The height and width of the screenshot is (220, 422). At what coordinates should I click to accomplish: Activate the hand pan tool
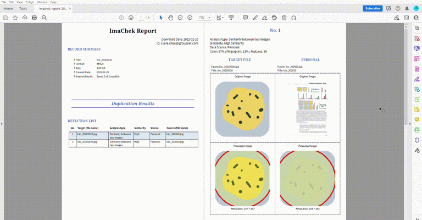[x=171, y=18]
